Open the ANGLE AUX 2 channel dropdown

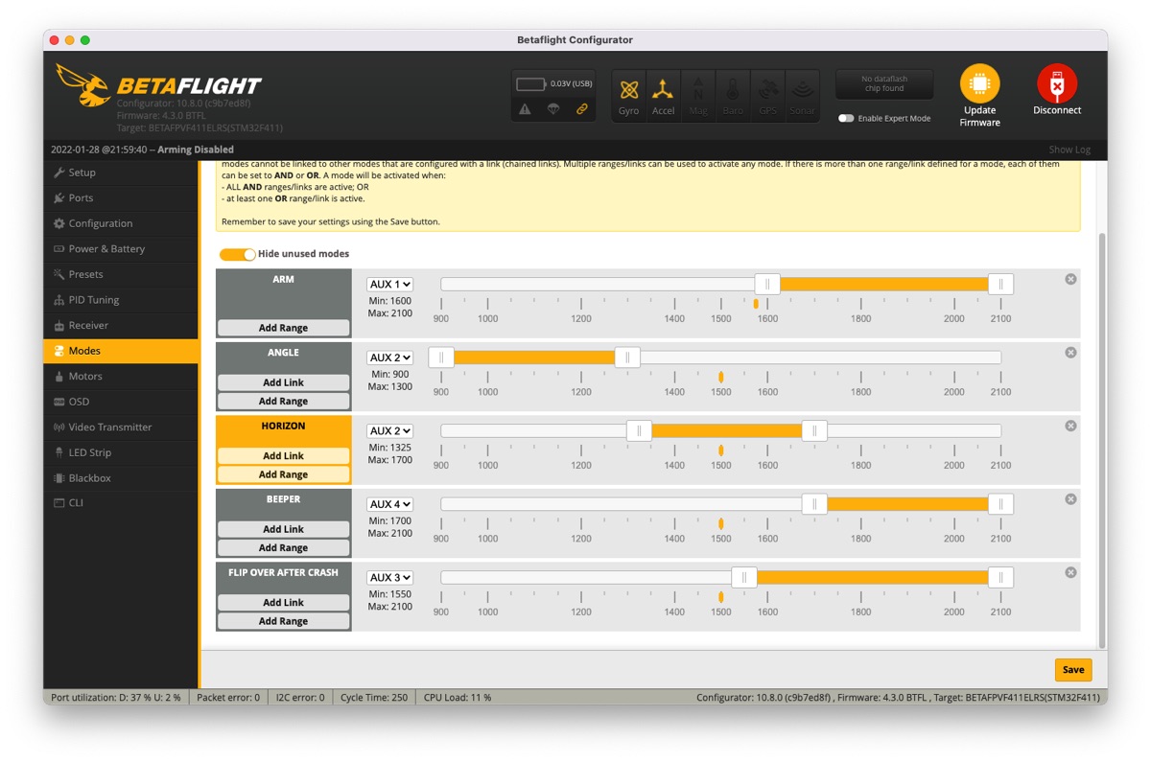(389, 358)
